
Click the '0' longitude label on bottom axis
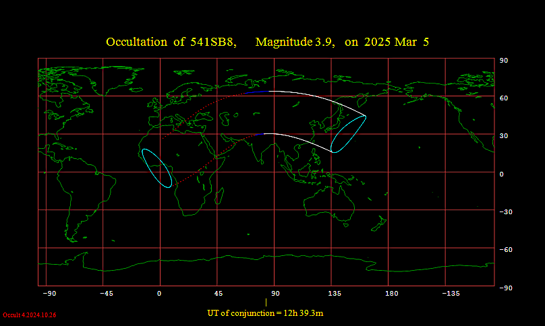pos(159,294)
